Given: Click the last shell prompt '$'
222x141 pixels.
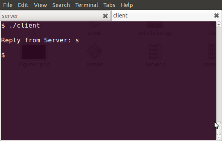Looking at the screenshot, I should tap(3, 55).
